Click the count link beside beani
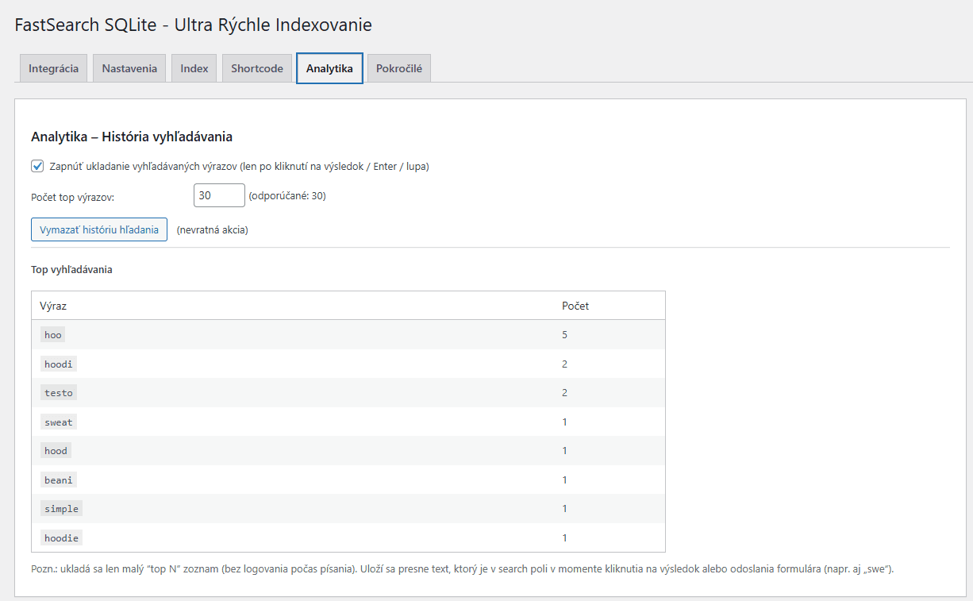The height and width of the screenshot is (601, 973). coord(564,480)
